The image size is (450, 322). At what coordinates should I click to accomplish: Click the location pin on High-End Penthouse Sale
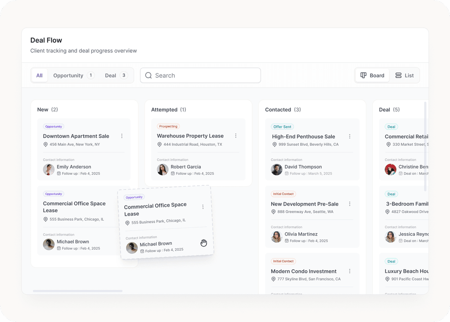[x=273, y=145]
